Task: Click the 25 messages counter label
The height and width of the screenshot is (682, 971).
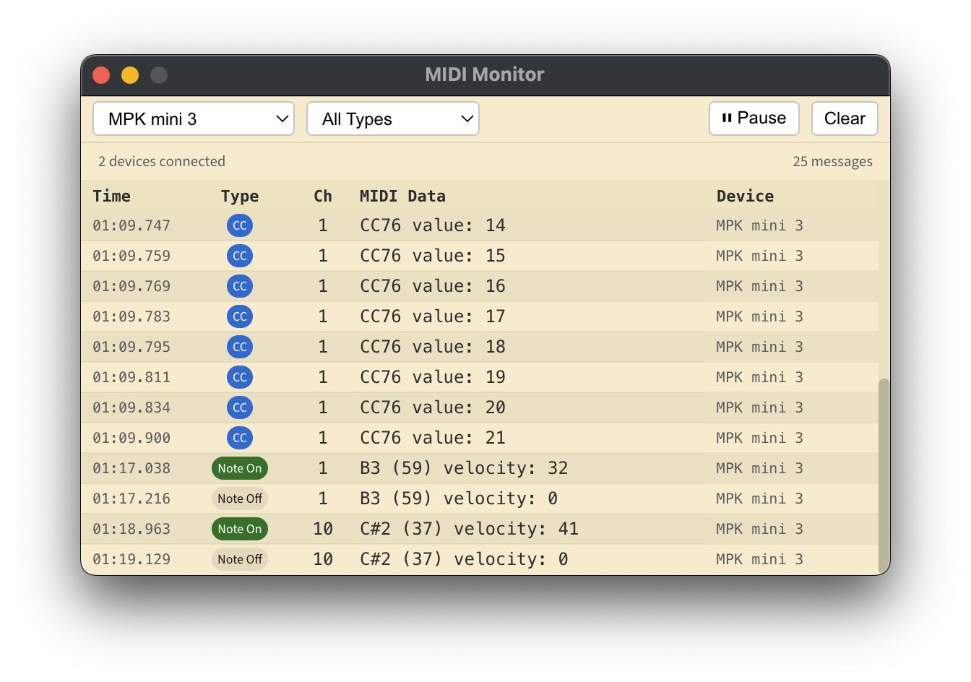Action: [x=833, y=161]
